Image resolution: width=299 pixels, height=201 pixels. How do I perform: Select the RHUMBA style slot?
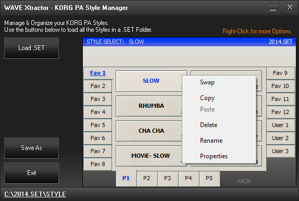[x=149, y=106]
